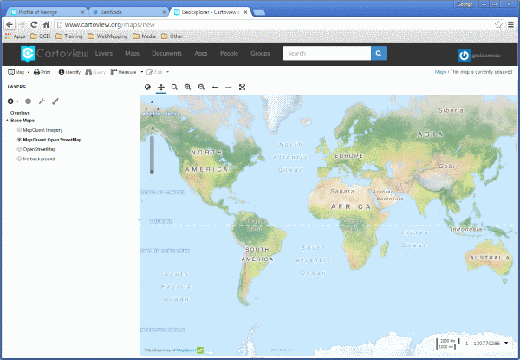Viewport: 520px width, 360px height.
Task: Select the zoom by box magnifier tool
Action: pos(174,87)
